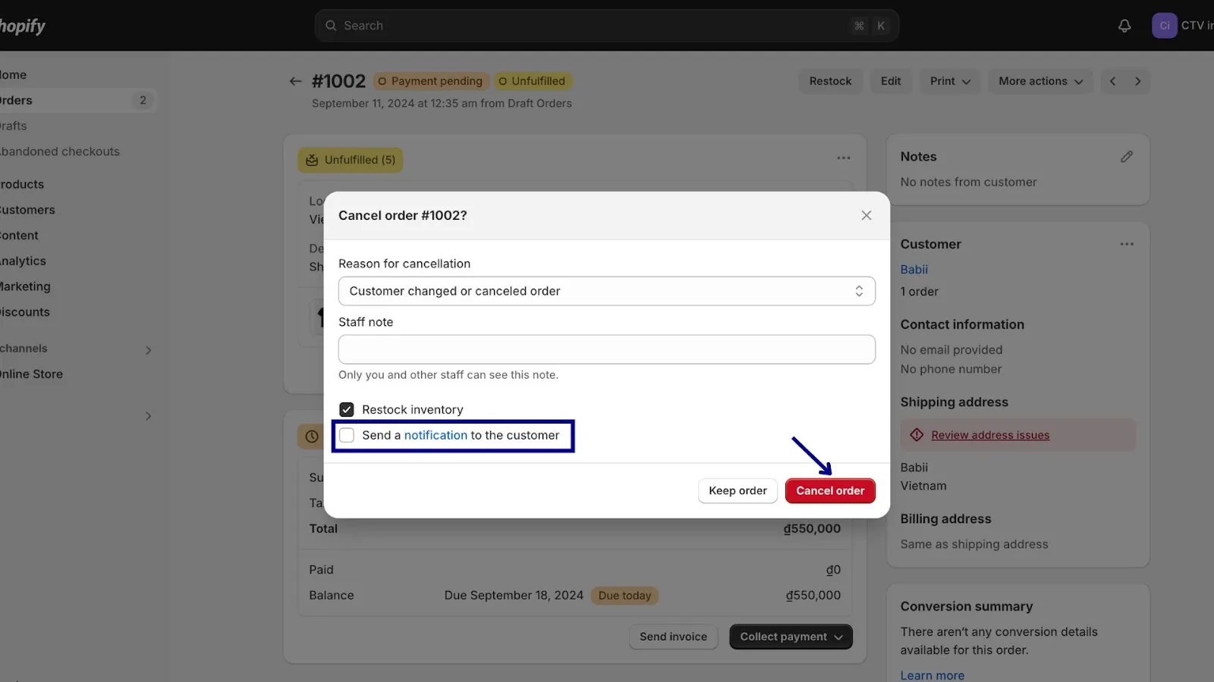Viewport: 1214px width, 682px height.
Task: Expand the Collect payment dropdown
Action: [x=791, y=637]
